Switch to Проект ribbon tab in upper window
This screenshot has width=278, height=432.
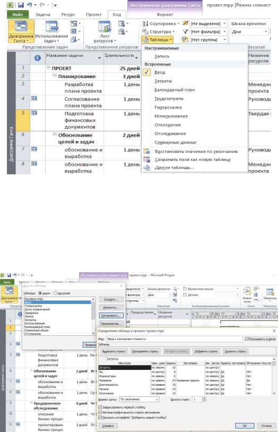[94, 14]
